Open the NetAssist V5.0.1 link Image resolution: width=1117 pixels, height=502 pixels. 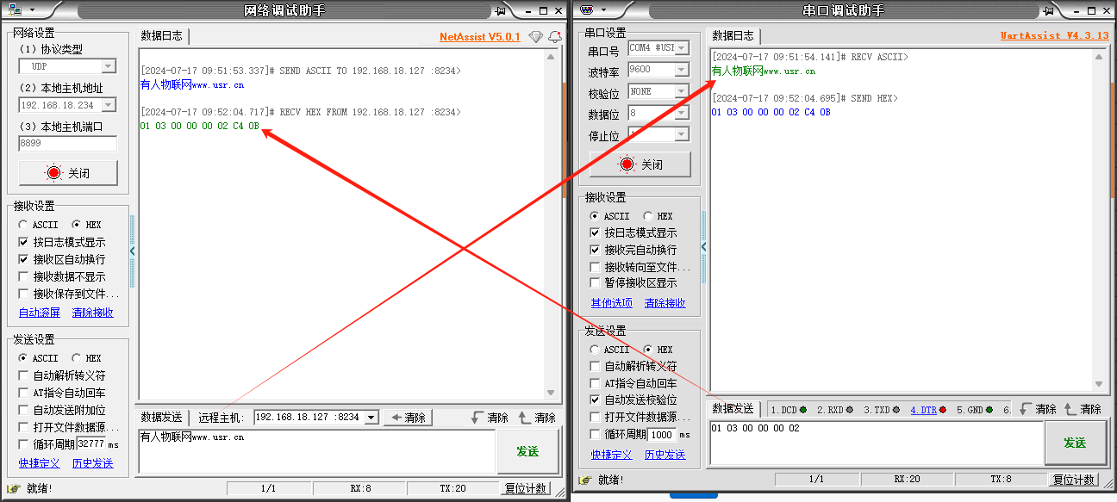click(480, 37)
